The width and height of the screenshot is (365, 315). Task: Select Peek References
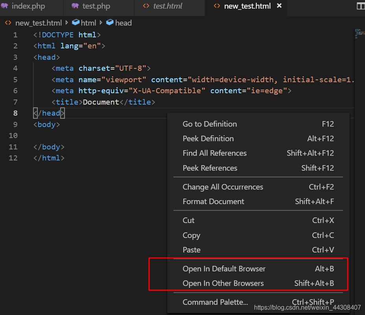(258, 168)
